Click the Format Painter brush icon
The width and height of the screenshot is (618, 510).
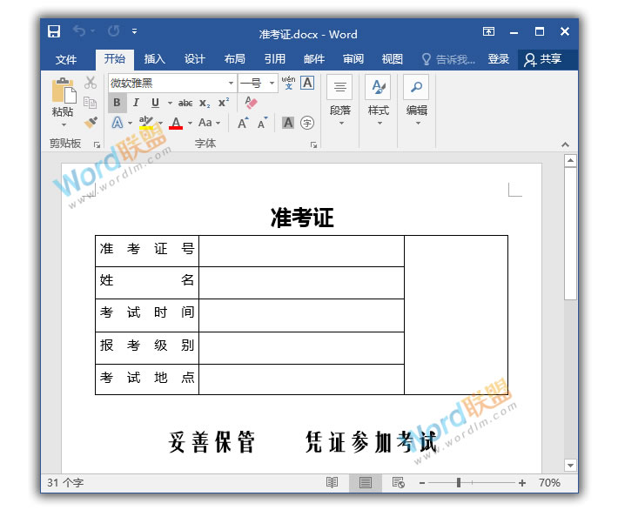pos(91,123)
